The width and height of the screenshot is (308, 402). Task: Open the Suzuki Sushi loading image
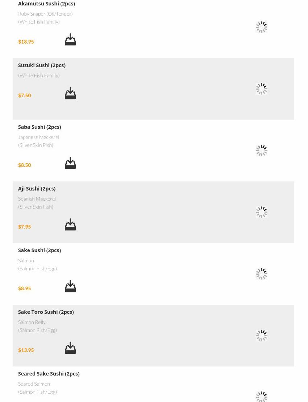pos(261,89)
